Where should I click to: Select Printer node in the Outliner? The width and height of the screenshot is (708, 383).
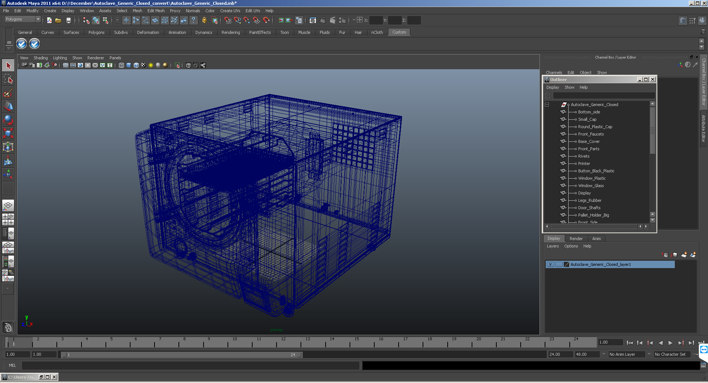(x=584, y=164)
